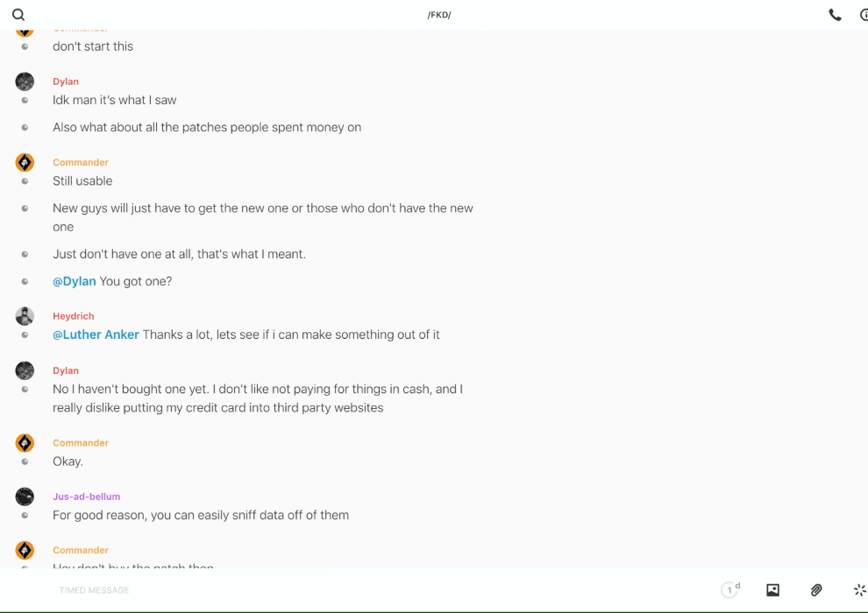This screenshot has height=613, width=868.
Task: Open Heydrich's avatar picture
Action: tap(25, 316)
